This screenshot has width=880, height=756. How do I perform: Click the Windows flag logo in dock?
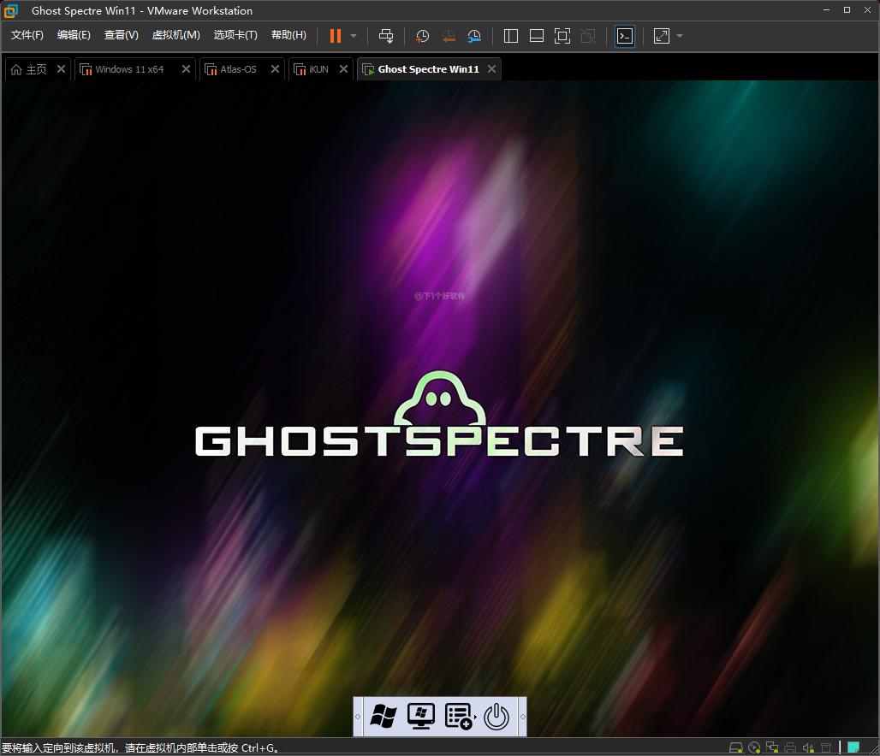pyautogui.click(x=383, y=717)
